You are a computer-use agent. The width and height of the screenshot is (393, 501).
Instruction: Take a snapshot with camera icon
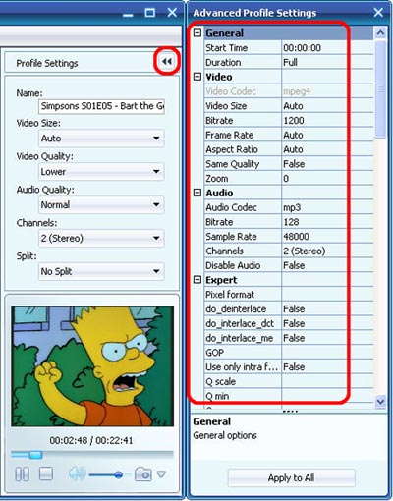143,473
